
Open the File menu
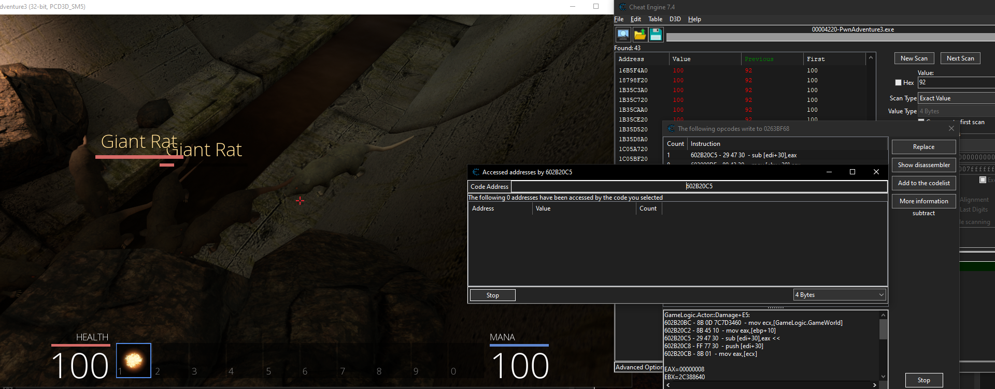pyautogui.click(x=619, y=19)
